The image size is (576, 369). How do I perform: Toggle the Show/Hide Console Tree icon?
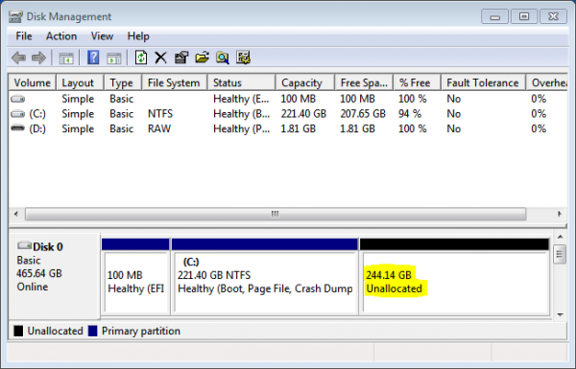tap(66, 58)
